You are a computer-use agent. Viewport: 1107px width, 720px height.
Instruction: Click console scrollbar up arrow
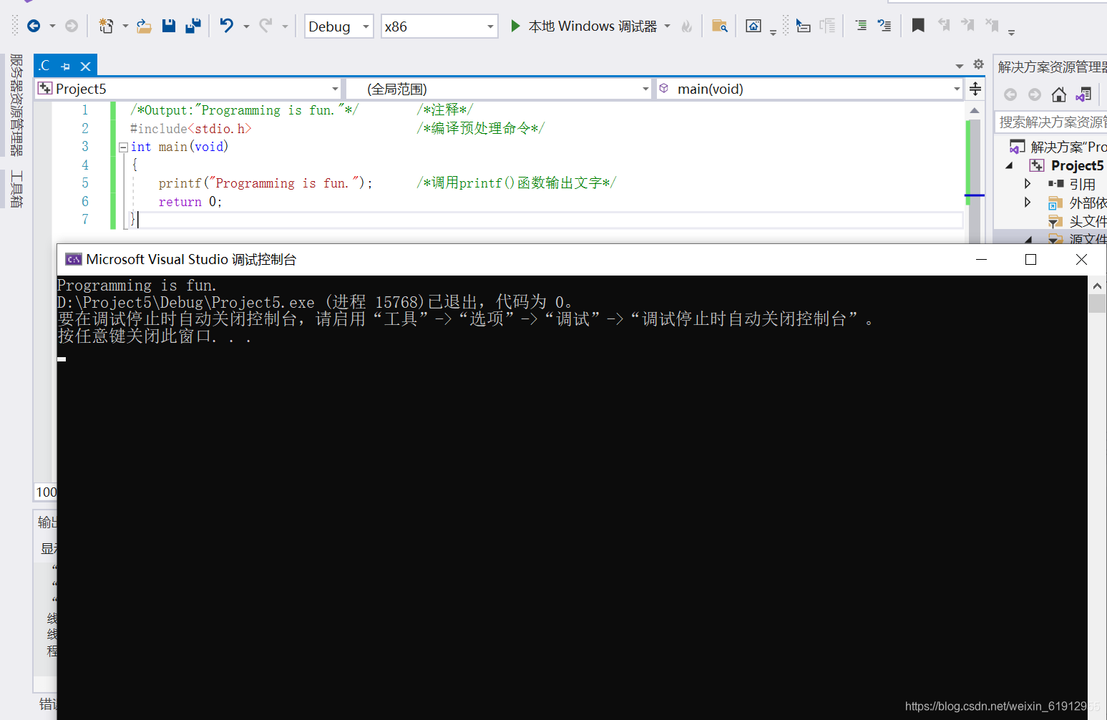coord(1097,286)
